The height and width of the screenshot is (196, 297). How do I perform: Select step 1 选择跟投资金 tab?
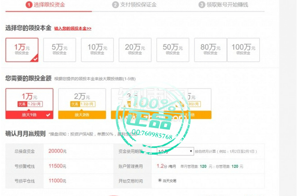46,5
